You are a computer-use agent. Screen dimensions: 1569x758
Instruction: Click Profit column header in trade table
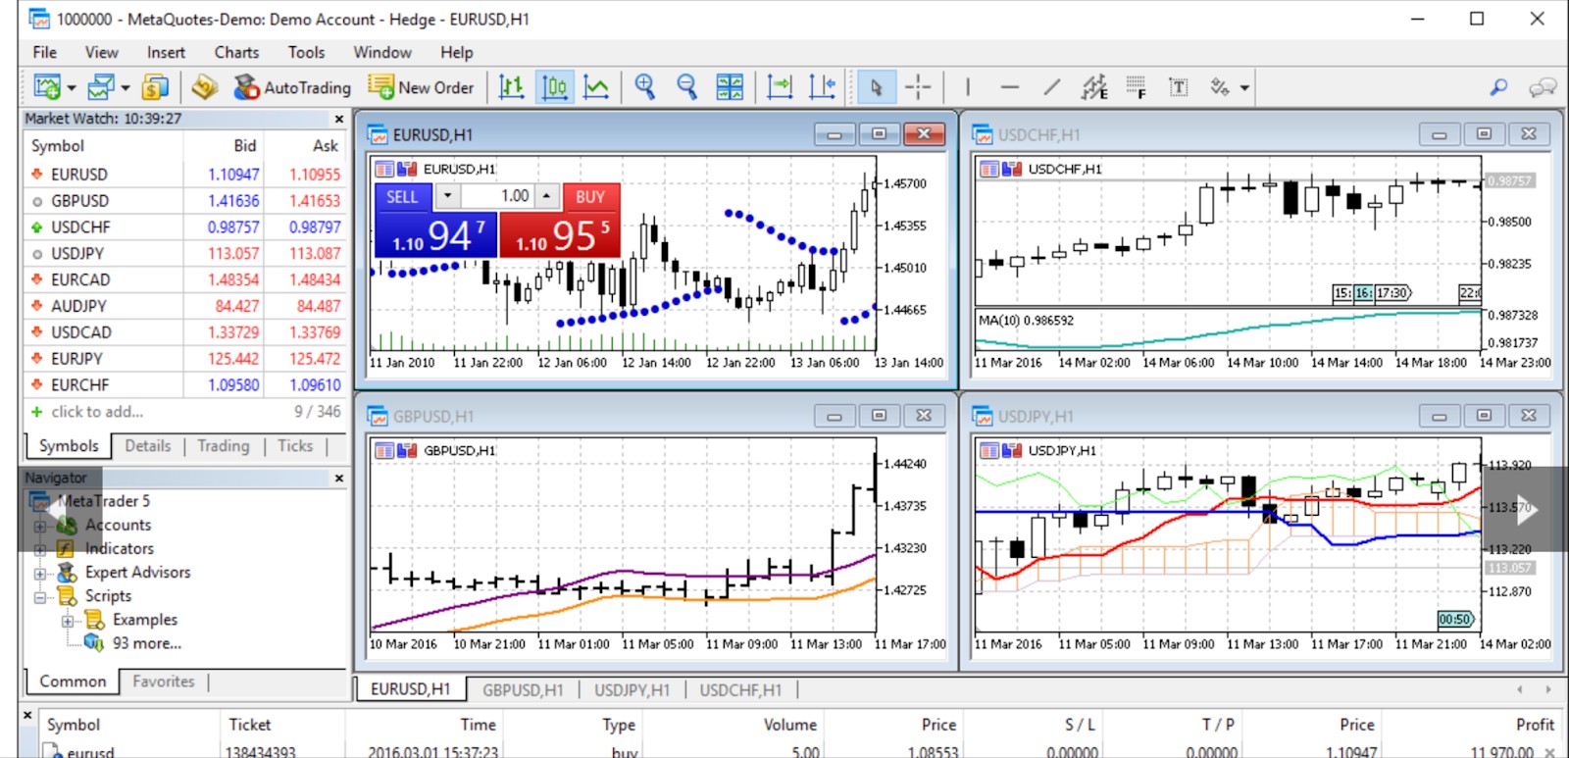[1535, 725]
